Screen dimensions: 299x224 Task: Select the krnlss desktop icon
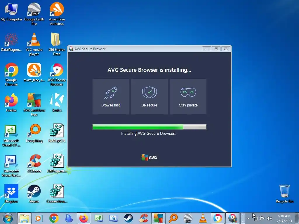click(x=57, y=103)
